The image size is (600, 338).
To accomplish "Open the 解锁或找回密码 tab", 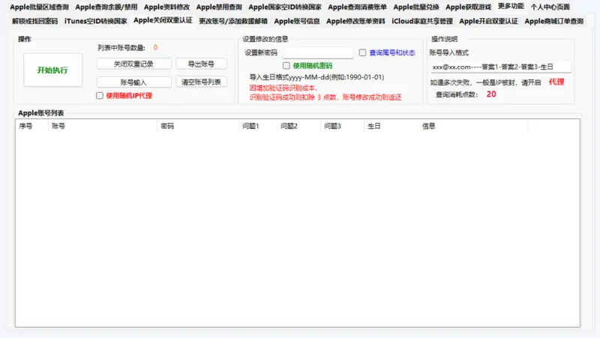I will [34, 21].
